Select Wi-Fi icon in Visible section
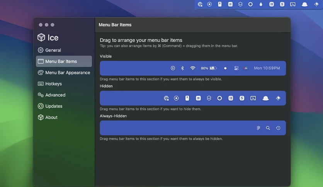Image resolution: width=323 pixels, height=187 pixels. (x=193, y=68)
